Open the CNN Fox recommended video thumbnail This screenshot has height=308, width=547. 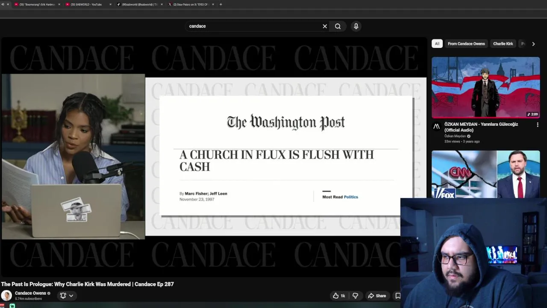pos(485,174)
